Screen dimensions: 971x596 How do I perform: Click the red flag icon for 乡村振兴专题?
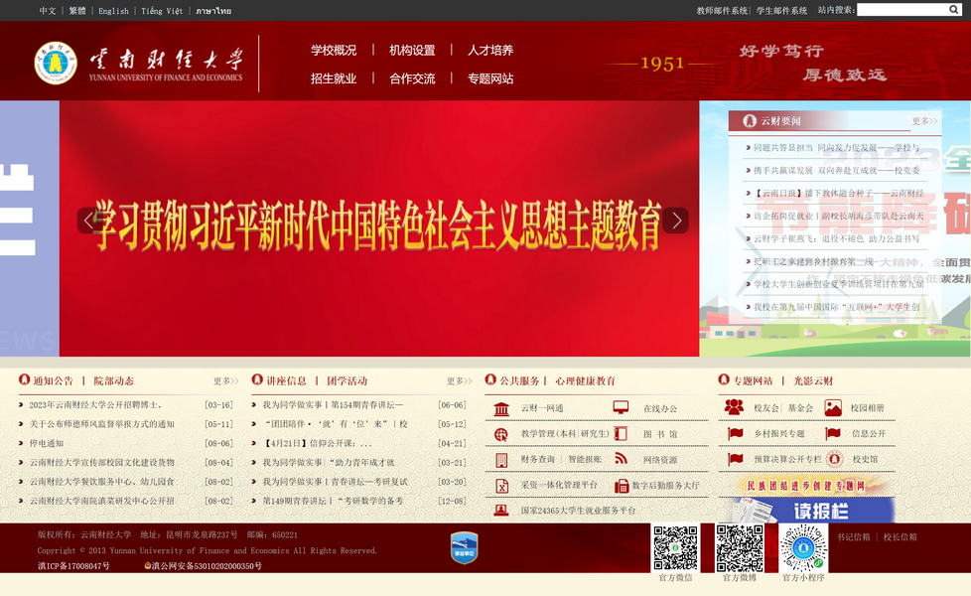(735, 433)
